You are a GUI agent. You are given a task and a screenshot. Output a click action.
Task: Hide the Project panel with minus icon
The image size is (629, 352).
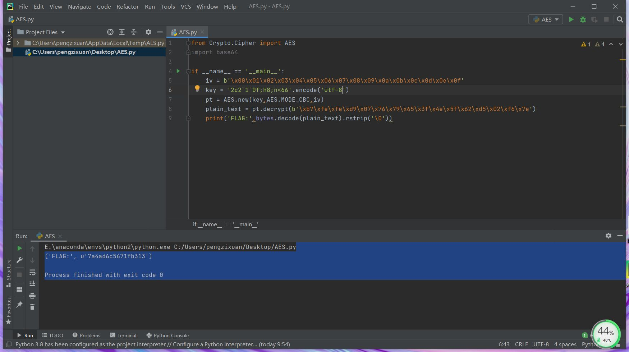(x=160, y=32)
